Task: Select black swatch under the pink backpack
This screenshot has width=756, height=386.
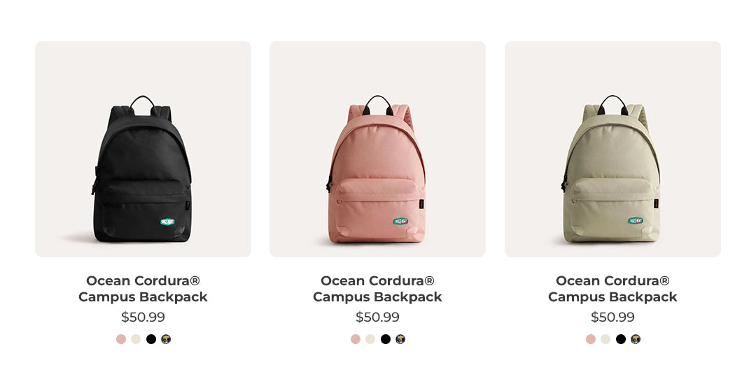Action: [386, 339]
